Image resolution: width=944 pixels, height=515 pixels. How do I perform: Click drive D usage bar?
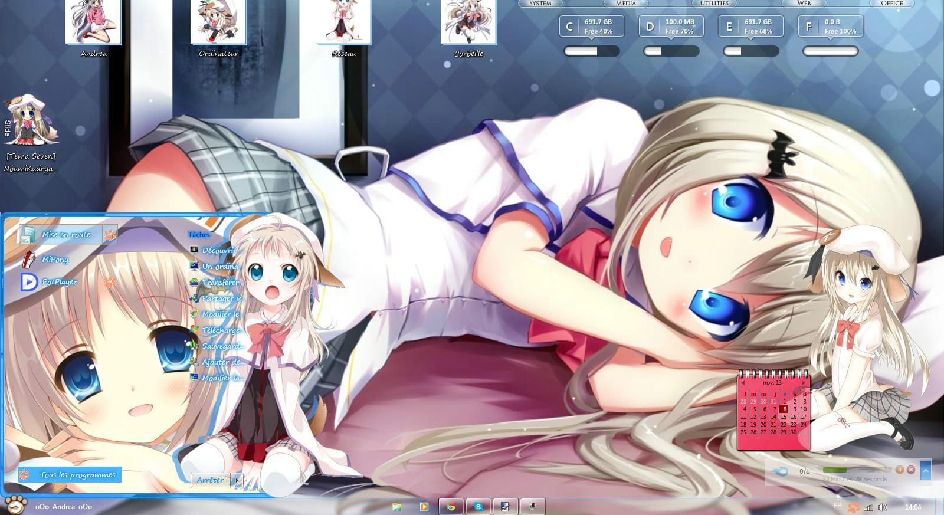tap(671, 51)
